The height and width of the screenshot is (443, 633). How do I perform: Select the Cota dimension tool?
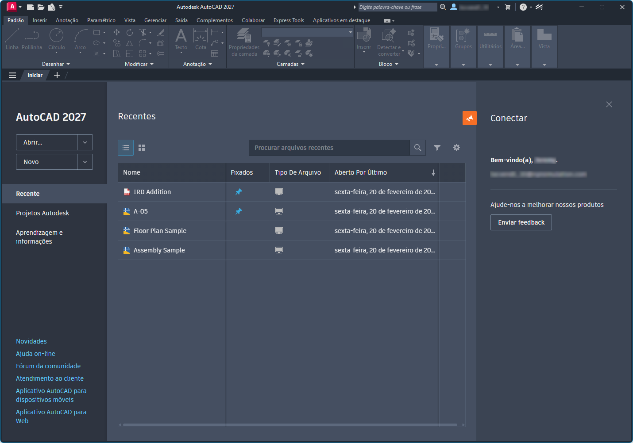pyautogui.click(x=201, y=39)
